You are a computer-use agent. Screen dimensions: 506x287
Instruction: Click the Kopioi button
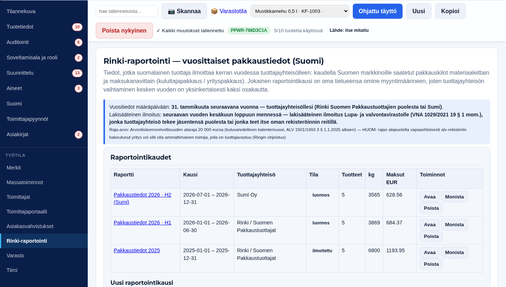click(450, 11)
